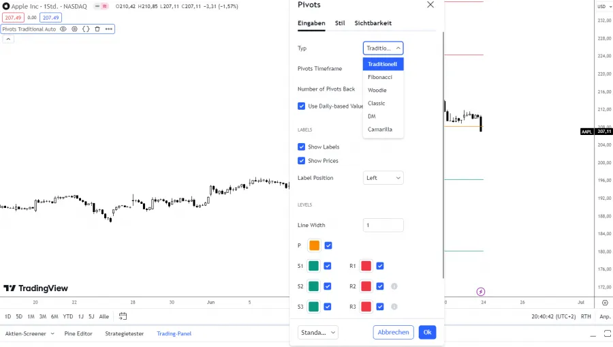This screenshot has width=613, height=347.
Task: Disable the S1 level checkbox
Action: 328,266
